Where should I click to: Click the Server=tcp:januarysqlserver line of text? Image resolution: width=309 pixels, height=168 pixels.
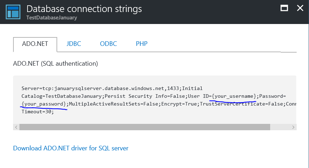coord(112,88)
